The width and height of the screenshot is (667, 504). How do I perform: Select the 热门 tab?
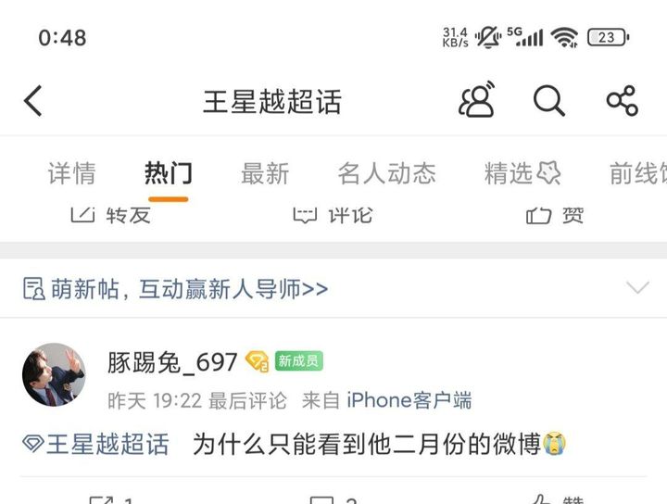point(169,173)
